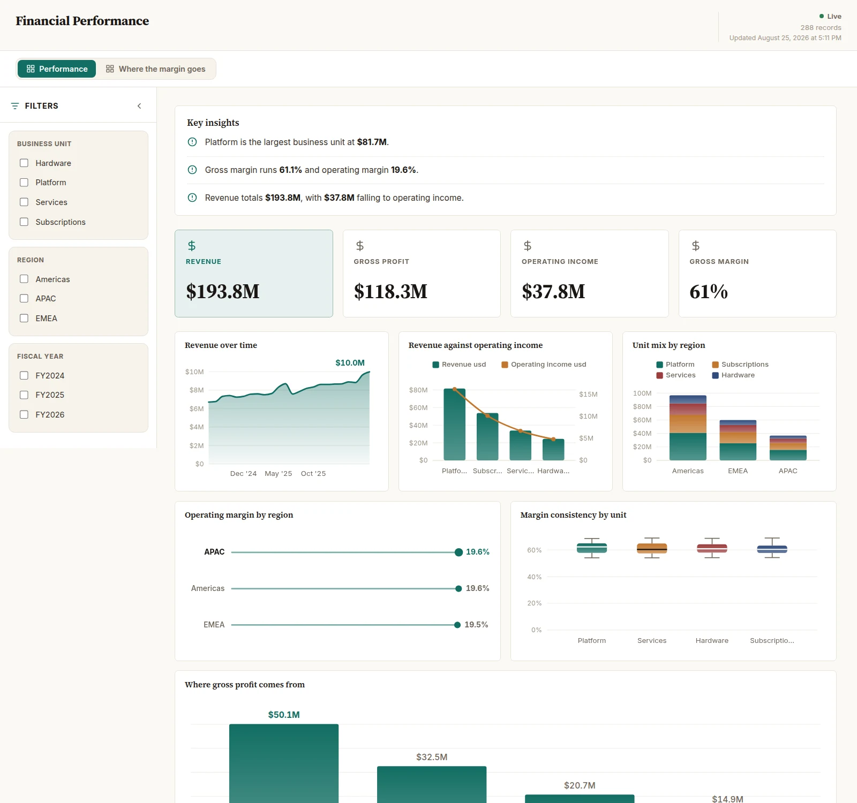Click the insight icon beside Gross margin runs
The image size is (857, 803).
tap(192, 170)
